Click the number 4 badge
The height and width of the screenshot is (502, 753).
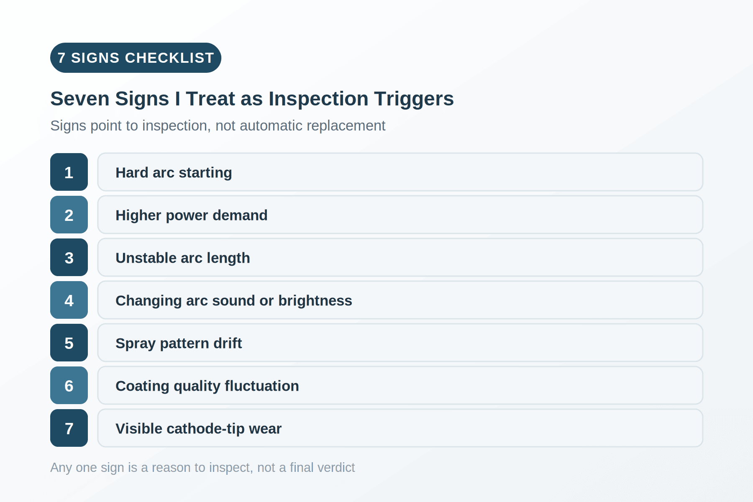click(69, 300)
